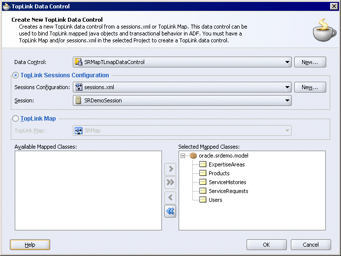The height and width of the screenshot is (256, 341).
Task: Select the TopLink Sessions Configuration radio button
Action: pyautogui.click(x=15, y=75)
